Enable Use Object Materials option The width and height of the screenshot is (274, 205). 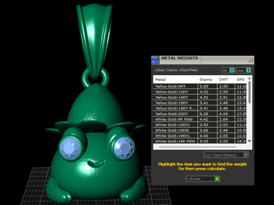tap(226, 155)
